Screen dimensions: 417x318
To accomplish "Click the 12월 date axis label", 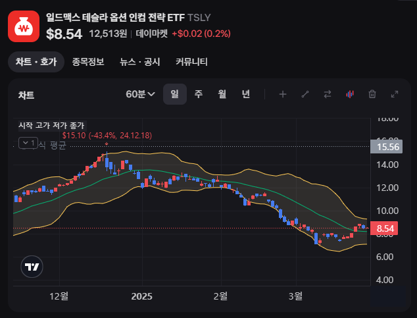I will tap(59, 296).
